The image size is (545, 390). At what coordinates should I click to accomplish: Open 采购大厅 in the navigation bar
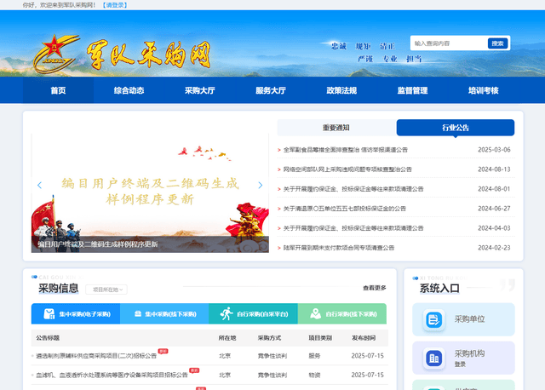pos(199,90)
